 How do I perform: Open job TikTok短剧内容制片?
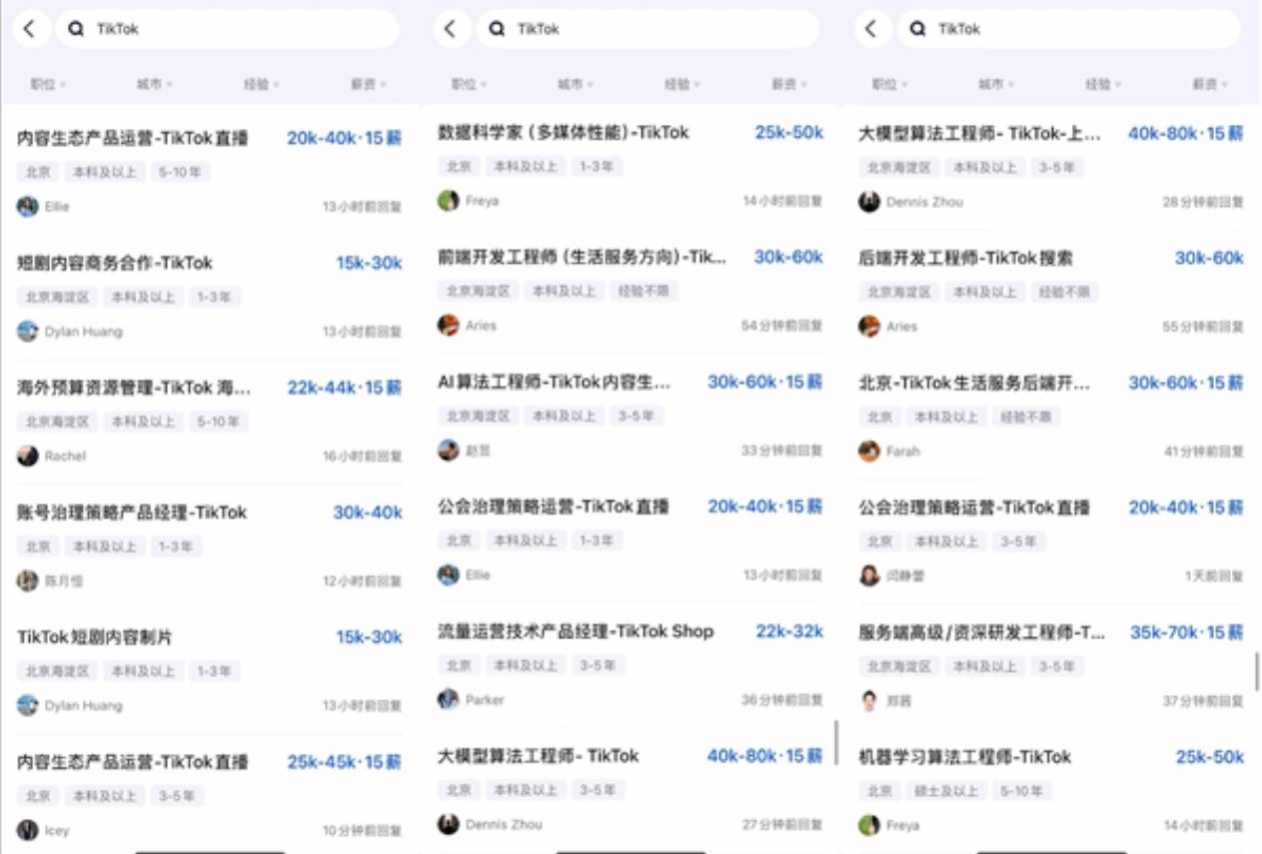pos(95,637)
